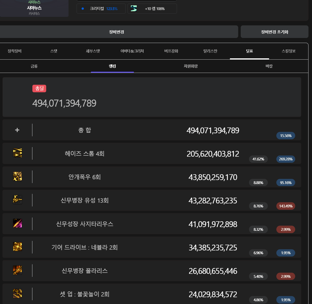
Task: Switch to the 스킬정보 tab
Action: pyautogui.click(x=288, y=51)
